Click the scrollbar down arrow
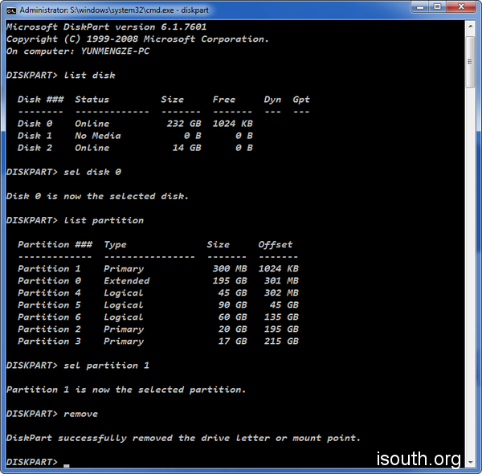Image resolution: width=482 pixels, height=474 pixels. coord(470,462)
